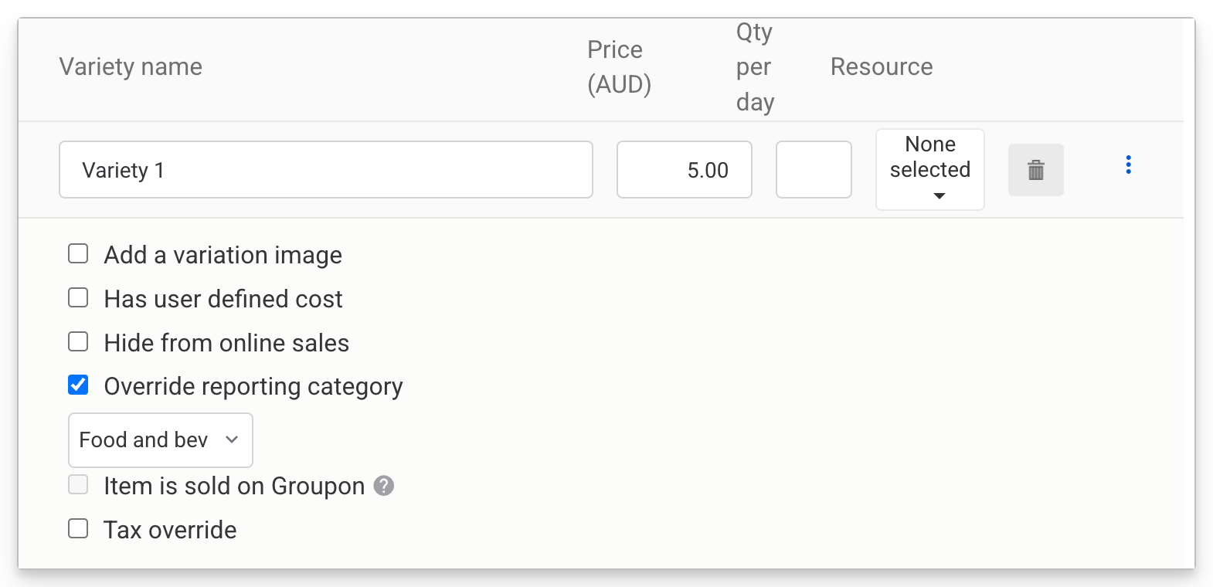Screen dimensions: 1213x587
Task: Uncheck 'Override reporting category' checkbox
Action: pyautogui.click(x=78, y=385)
